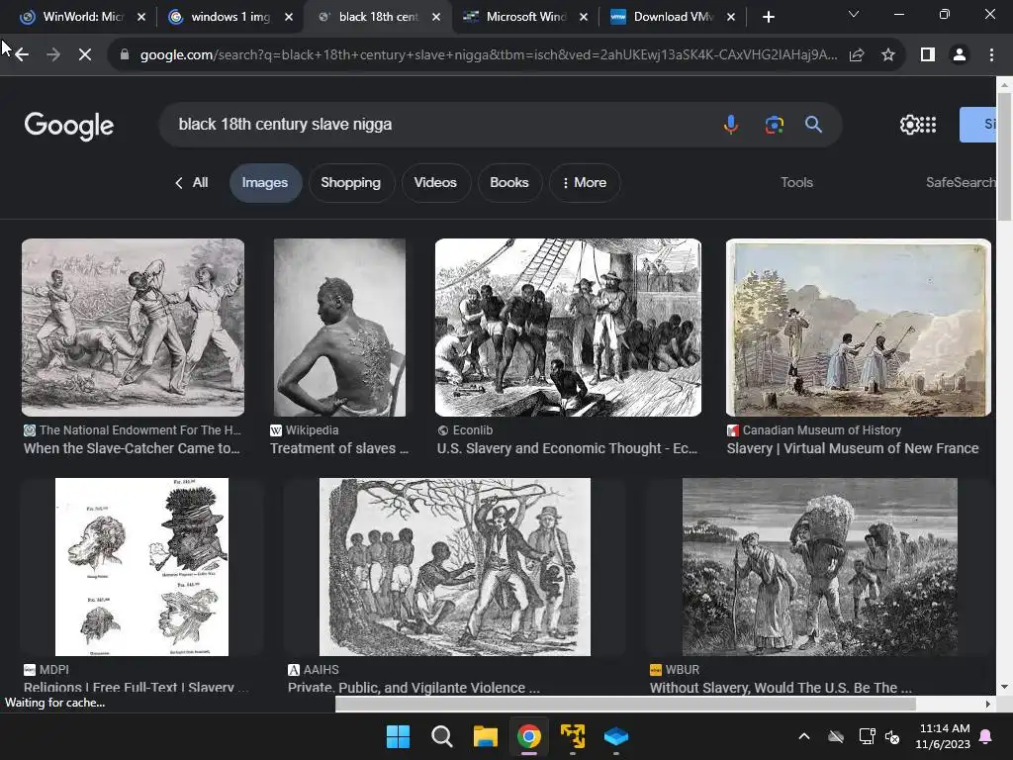
Task: Open the WBUR cotton field image
Action: click(820, 567)
